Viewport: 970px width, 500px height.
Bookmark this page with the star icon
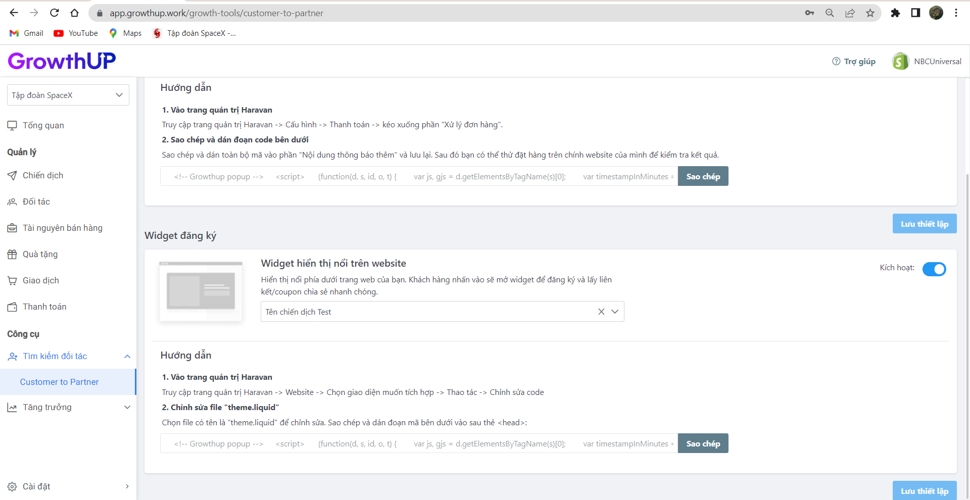pos(870,13)
